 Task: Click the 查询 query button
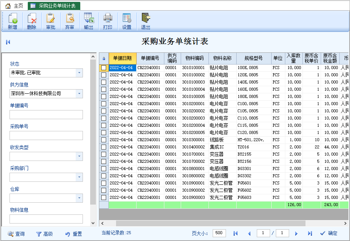(16, 234)
